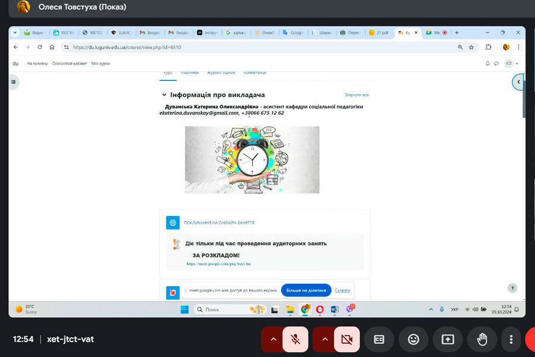Switch to the Журнал оцінок tab

(221, 73)
